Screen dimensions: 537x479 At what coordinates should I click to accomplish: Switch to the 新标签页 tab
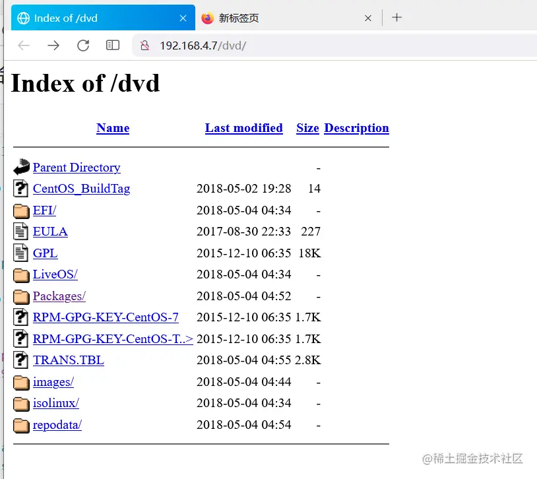pyautogui.click(x=288, y=18)
